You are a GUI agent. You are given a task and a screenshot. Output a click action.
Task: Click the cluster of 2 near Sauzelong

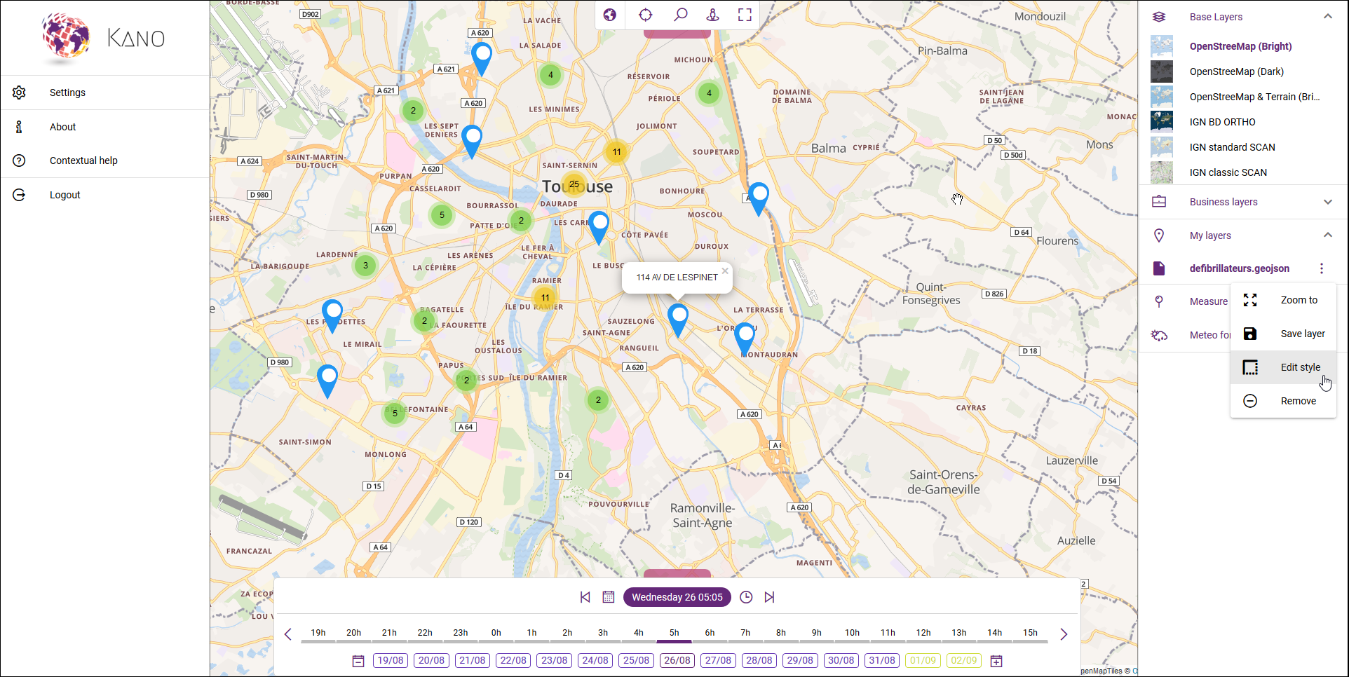pos(598,400)
